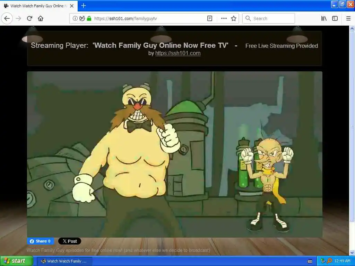
Task: Open the Library bookshelf icon
Action: (x=324, y=18)
